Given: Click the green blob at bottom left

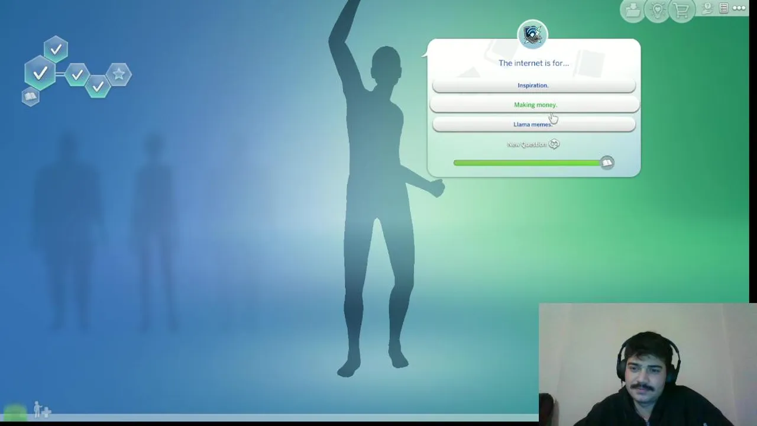Looking at the screenshot, I should pos(15,412).
